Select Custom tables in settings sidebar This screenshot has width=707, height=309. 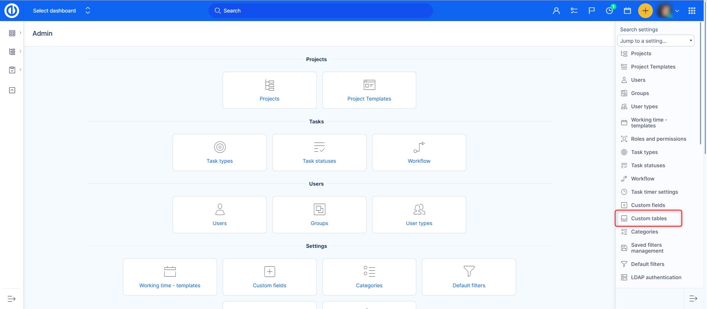coord(648,218)
